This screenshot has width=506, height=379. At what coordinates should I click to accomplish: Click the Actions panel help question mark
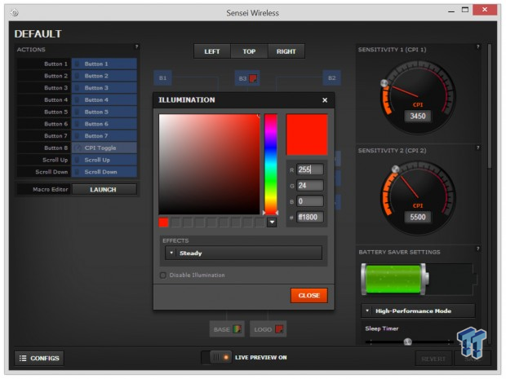click(136, 46)
